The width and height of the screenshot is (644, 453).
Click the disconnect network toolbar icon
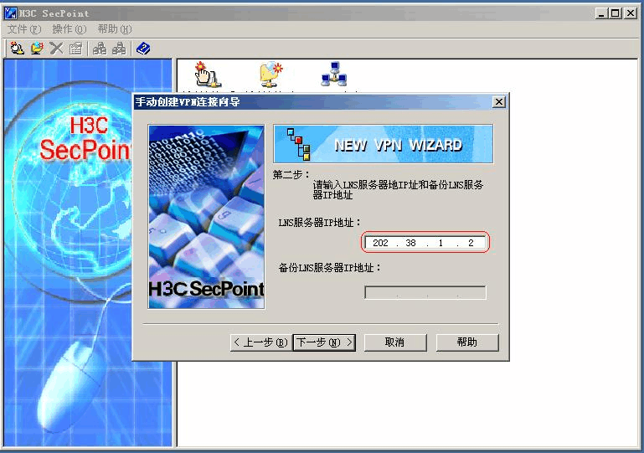(120, 49)
